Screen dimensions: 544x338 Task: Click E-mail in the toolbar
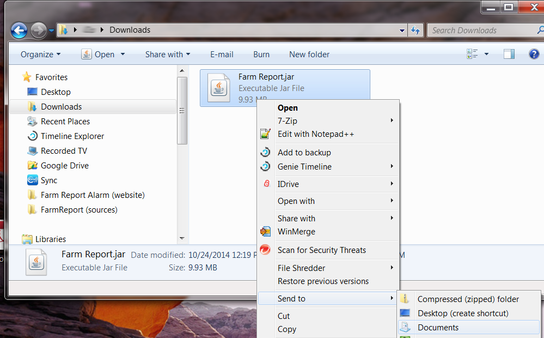point(222,55)
